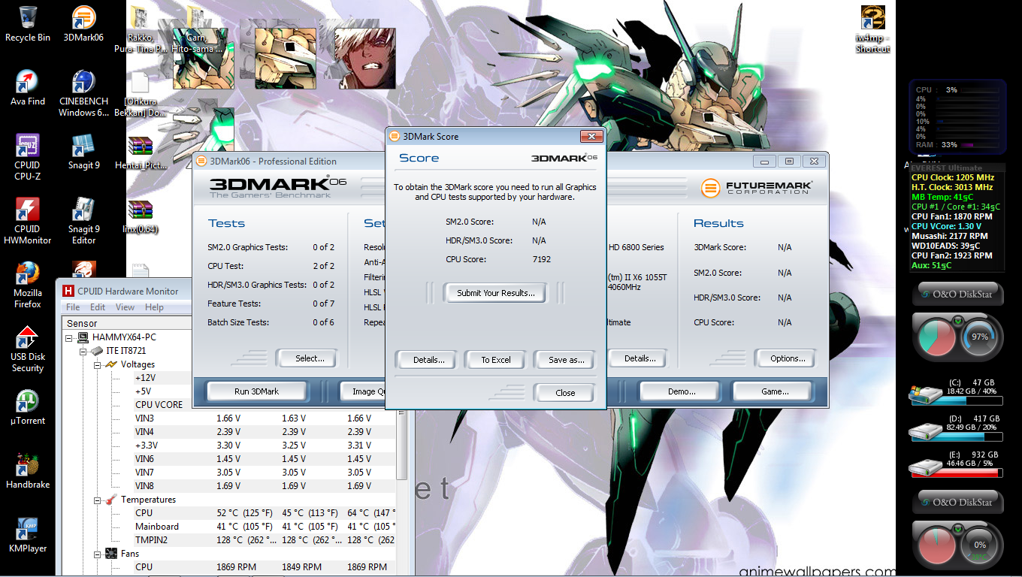This screenshot has width=1022, height=577.
Task: Click the orange 3DMark Score title bar icon
Action: coord(395,137)
